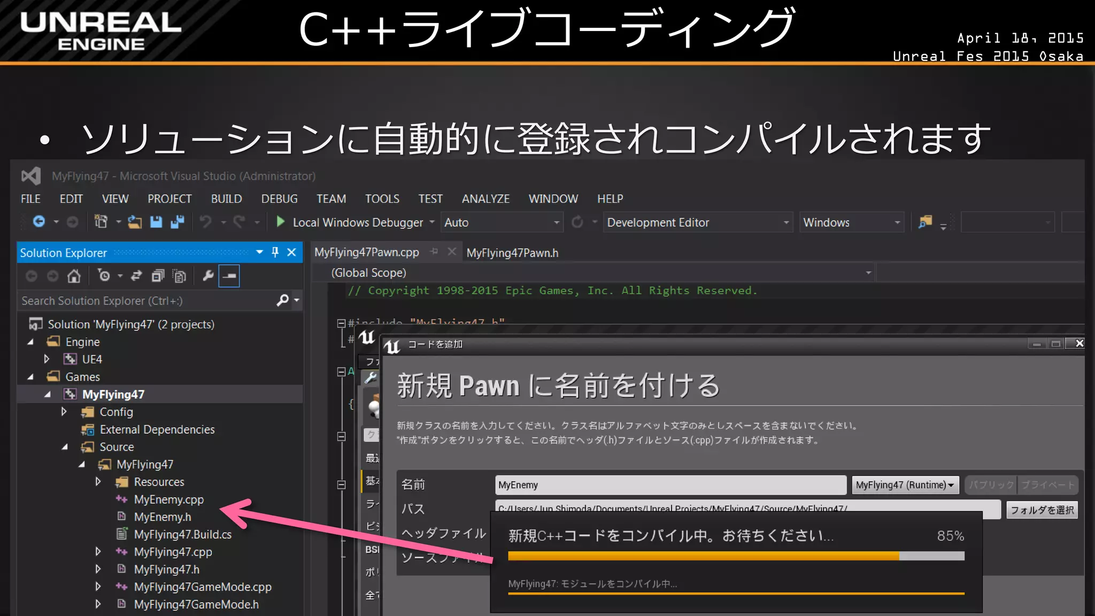Click the New Project toolbar icon
This screenshot has height=616, width=1095.
pos(101,221)
